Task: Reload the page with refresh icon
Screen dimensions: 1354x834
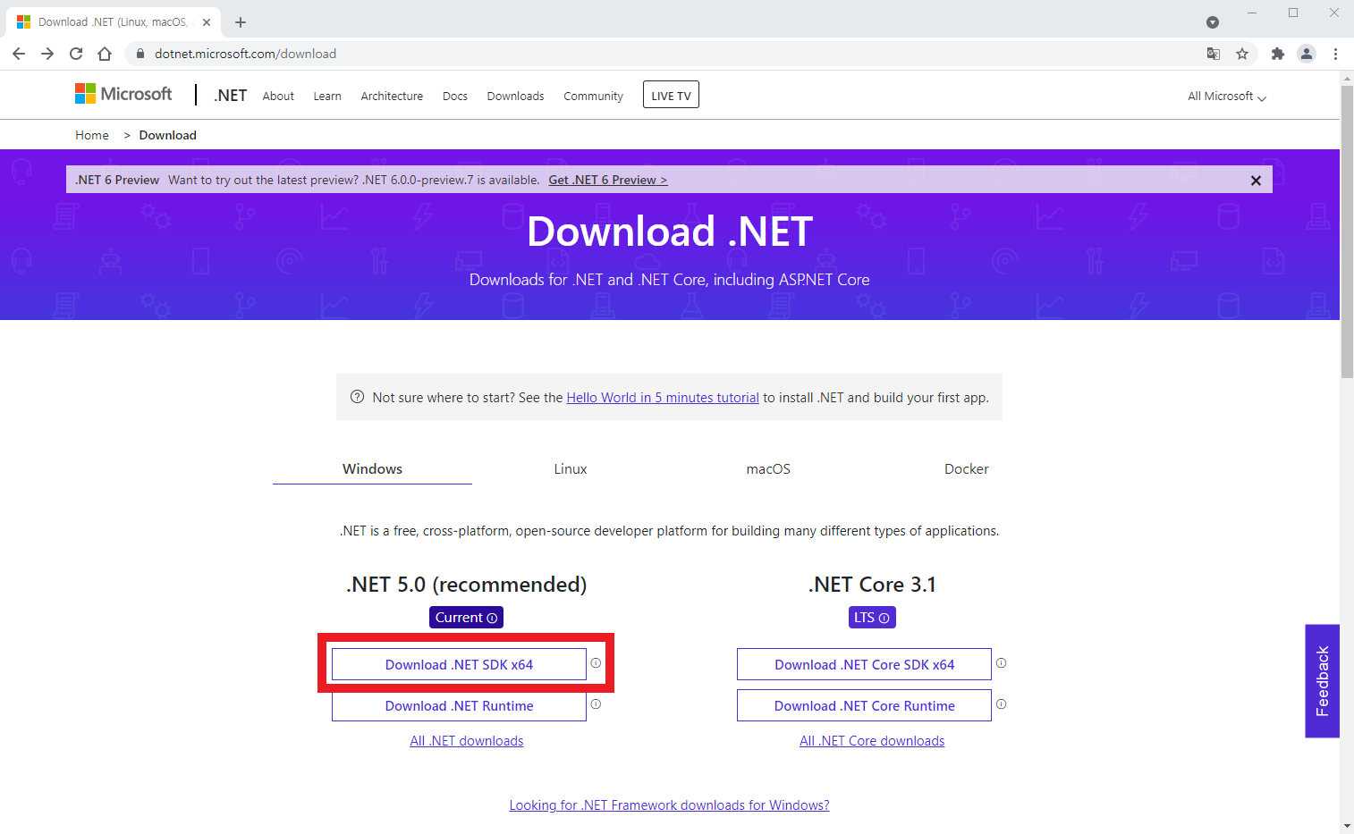Action: tap(76, 54)
